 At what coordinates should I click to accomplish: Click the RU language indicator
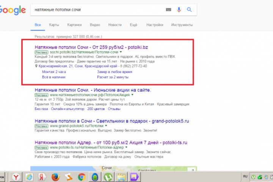(245, 176)
